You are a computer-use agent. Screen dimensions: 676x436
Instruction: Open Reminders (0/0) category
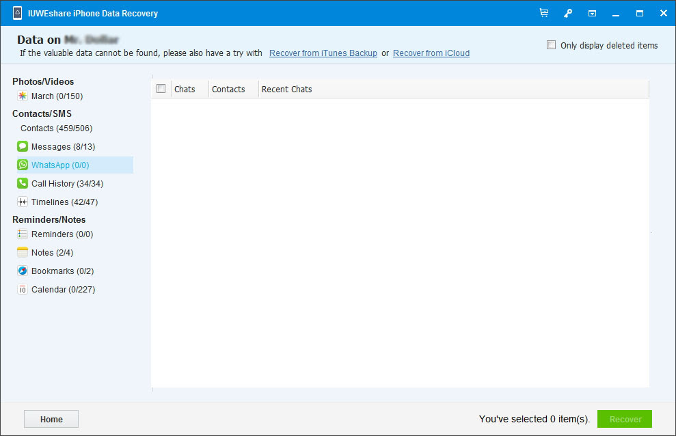click(62, 234)
